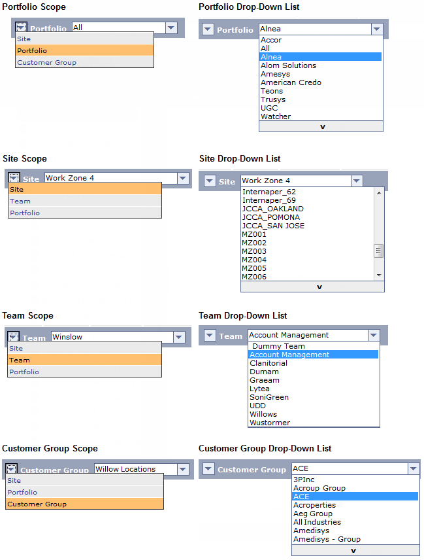Screen dimensions: 424x560
Task: Click scope arrow icon left of Customer Group Drop-Down label
Action: [x=208, y=468]
